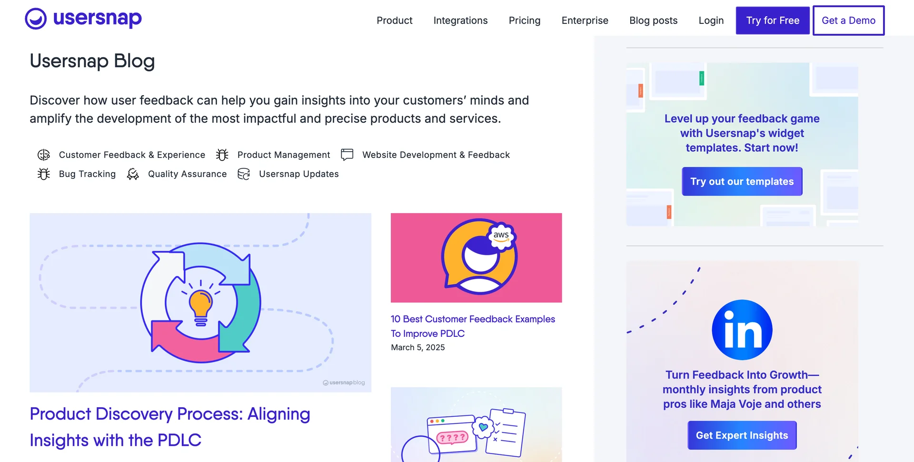This screenshot has width=914, height=462.
Task: Open the Enterprise nav link
Action: point(585,20)
